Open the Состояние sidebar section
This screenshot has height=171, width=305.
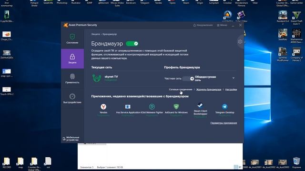tap(72, 39)
